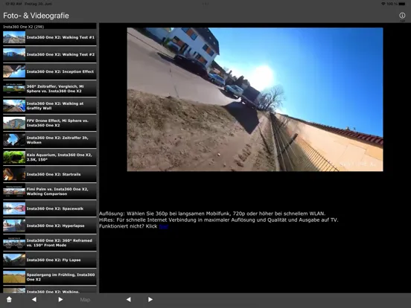Tap back arrow just right of Map

pyautogui.click(x=128, y=299)
